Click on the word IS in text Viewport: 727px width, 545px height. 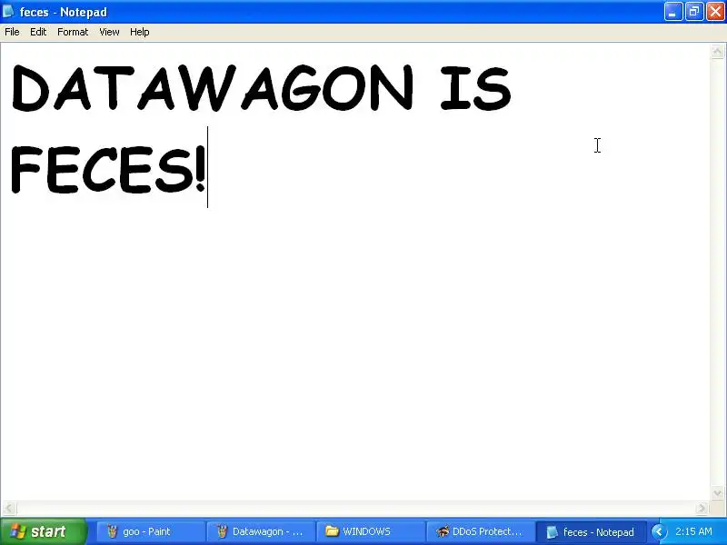click(476, 87)
